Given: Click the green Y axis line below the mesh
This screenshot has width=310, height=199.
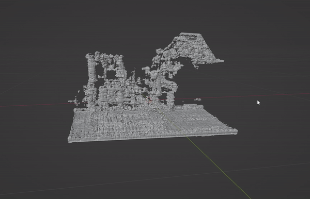Looking at the screenshot, I should pyautogui.click(x=218, y=167).
